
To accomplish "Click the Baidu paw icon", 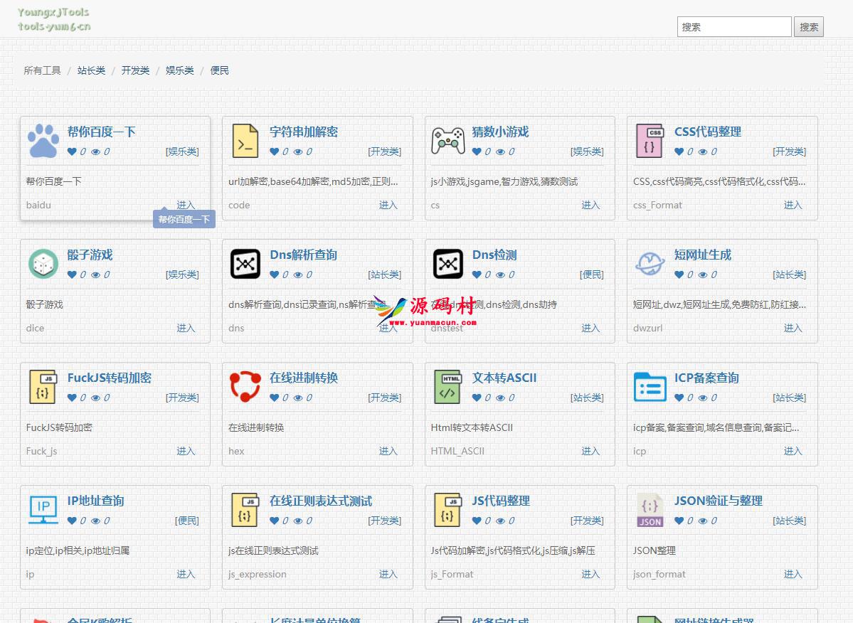I will 43,141.
